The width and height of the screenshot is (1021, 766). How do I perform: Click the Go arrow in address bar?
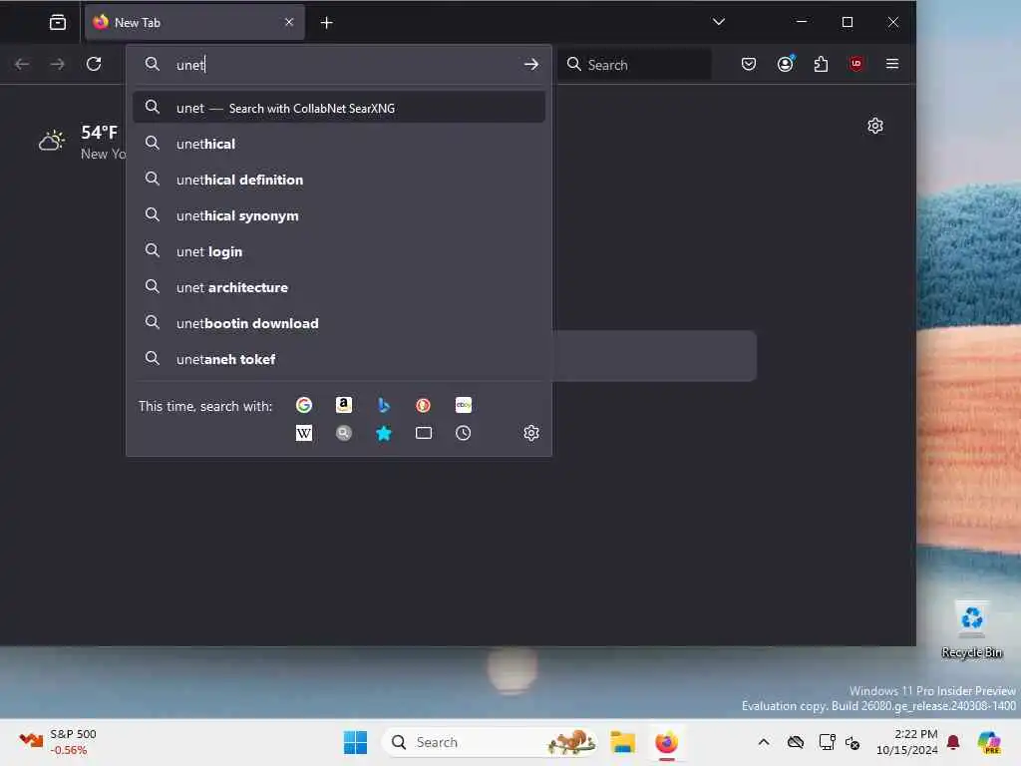[531, 64]
